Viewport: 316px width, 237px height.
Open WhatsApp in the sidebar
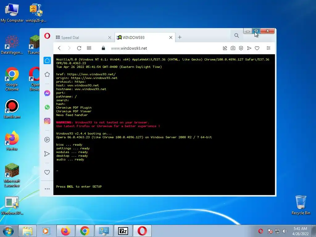[x=47, y=107]
